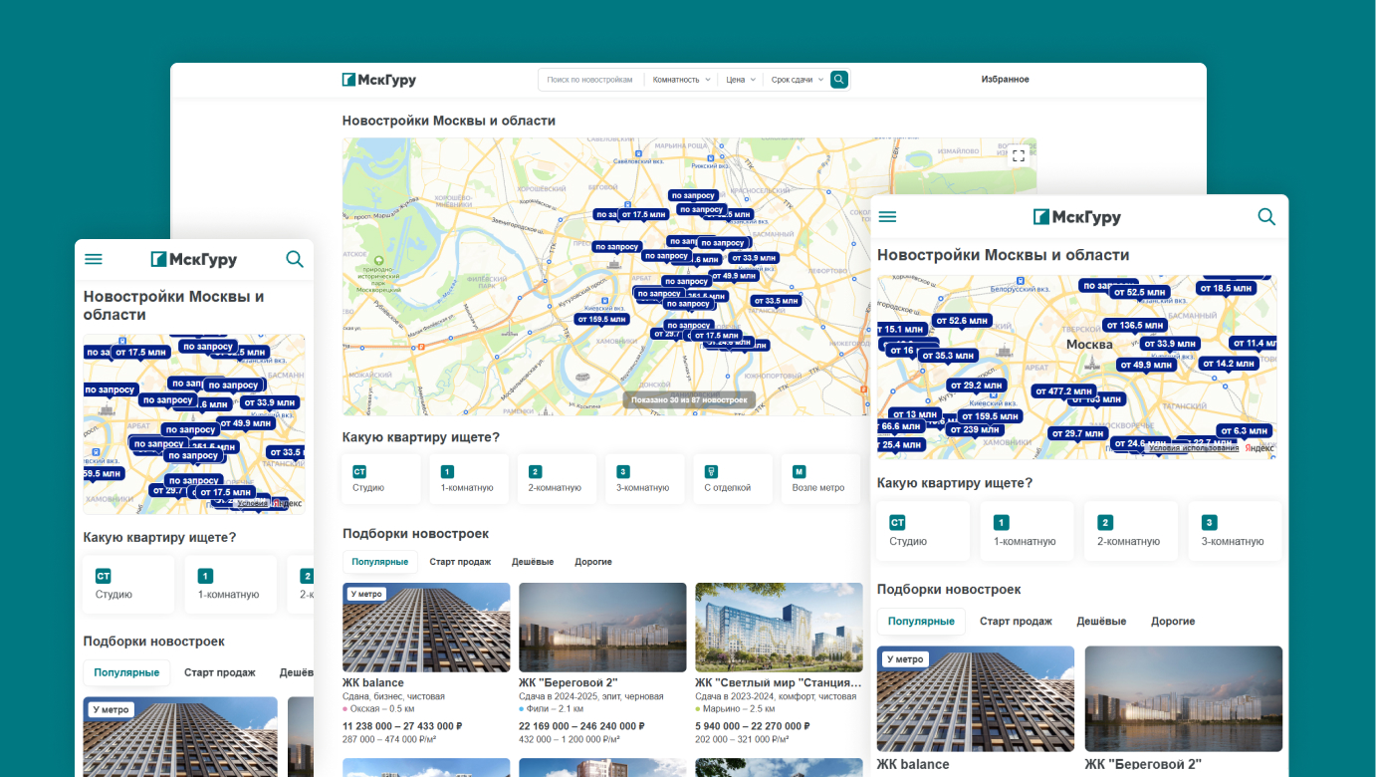Tap search magnifier icon in tablet mockup

1266,217
